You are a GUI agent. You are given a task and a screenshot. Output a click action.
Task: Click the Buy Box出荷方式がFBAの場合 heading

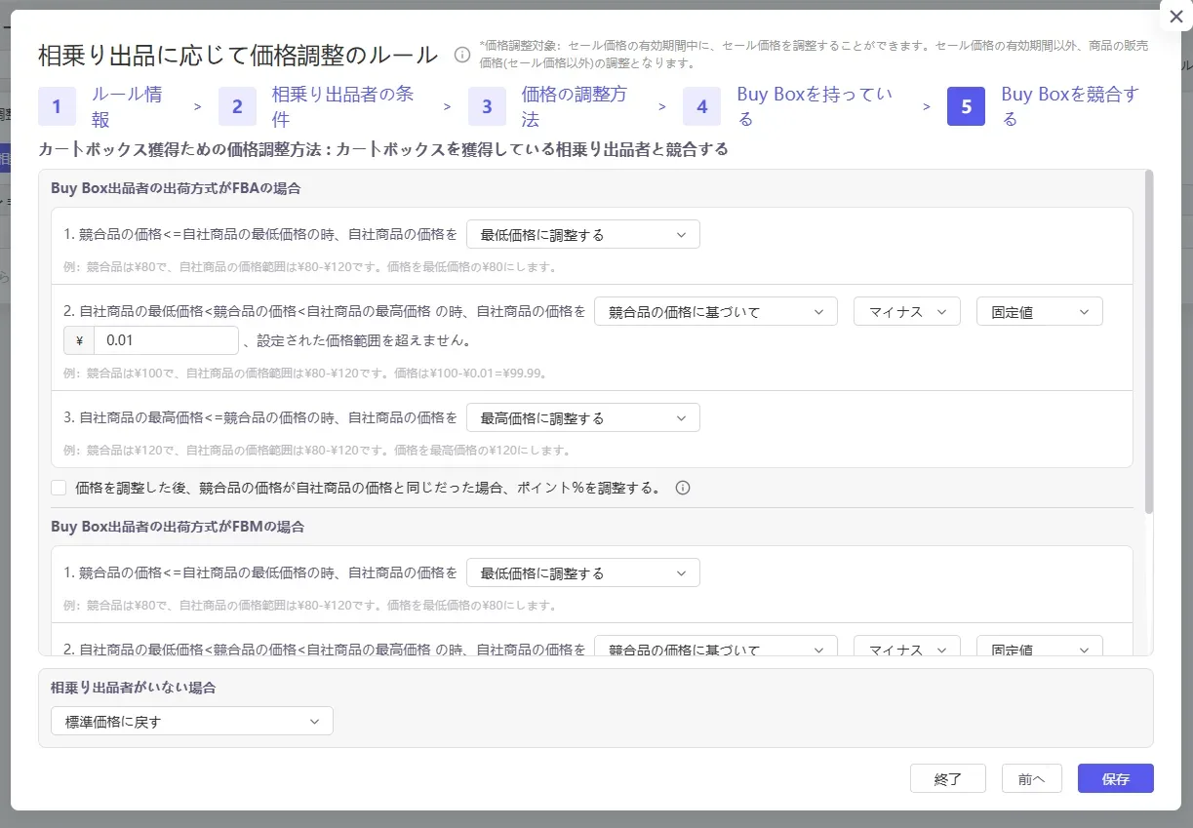(176, 188)
